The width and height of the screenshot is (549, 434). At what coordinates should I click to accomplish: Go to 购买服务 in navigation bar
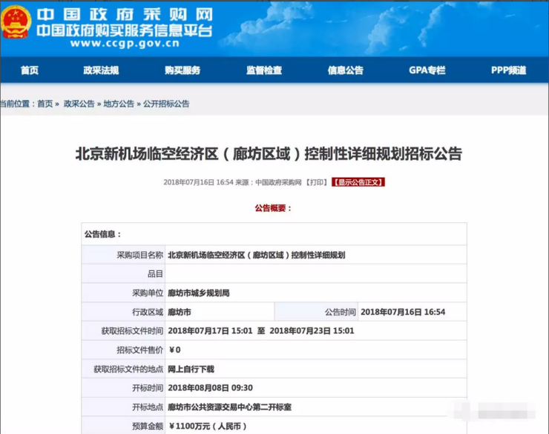click(x=183, y=70)
